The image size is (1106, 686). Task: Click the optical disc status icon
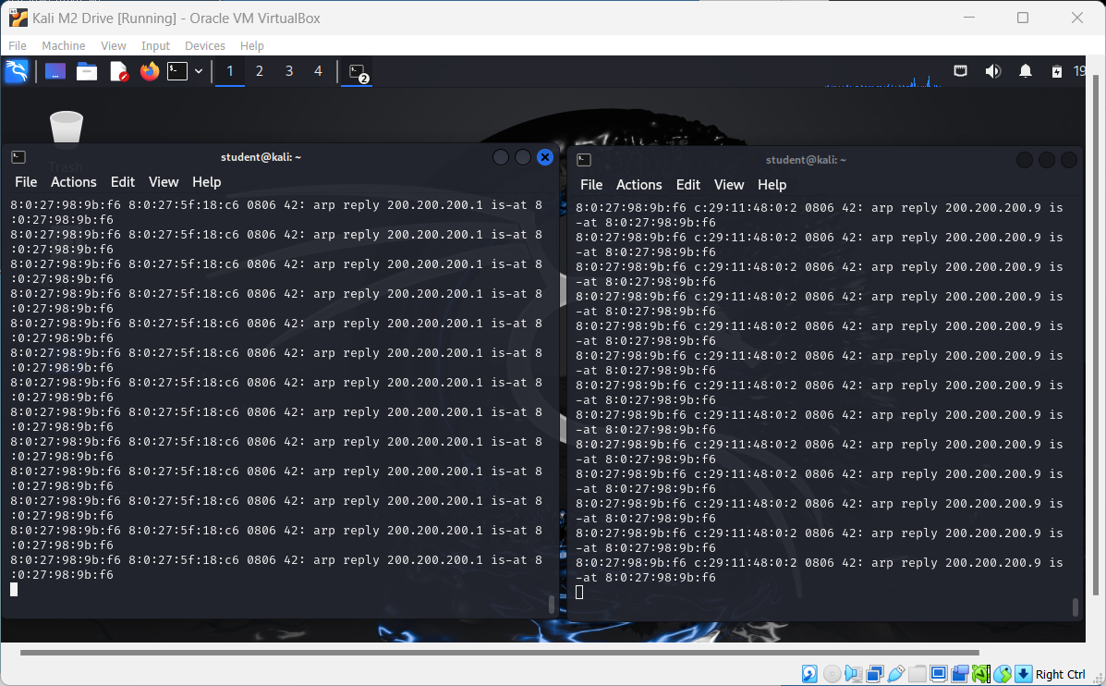(x=832, y=674)
